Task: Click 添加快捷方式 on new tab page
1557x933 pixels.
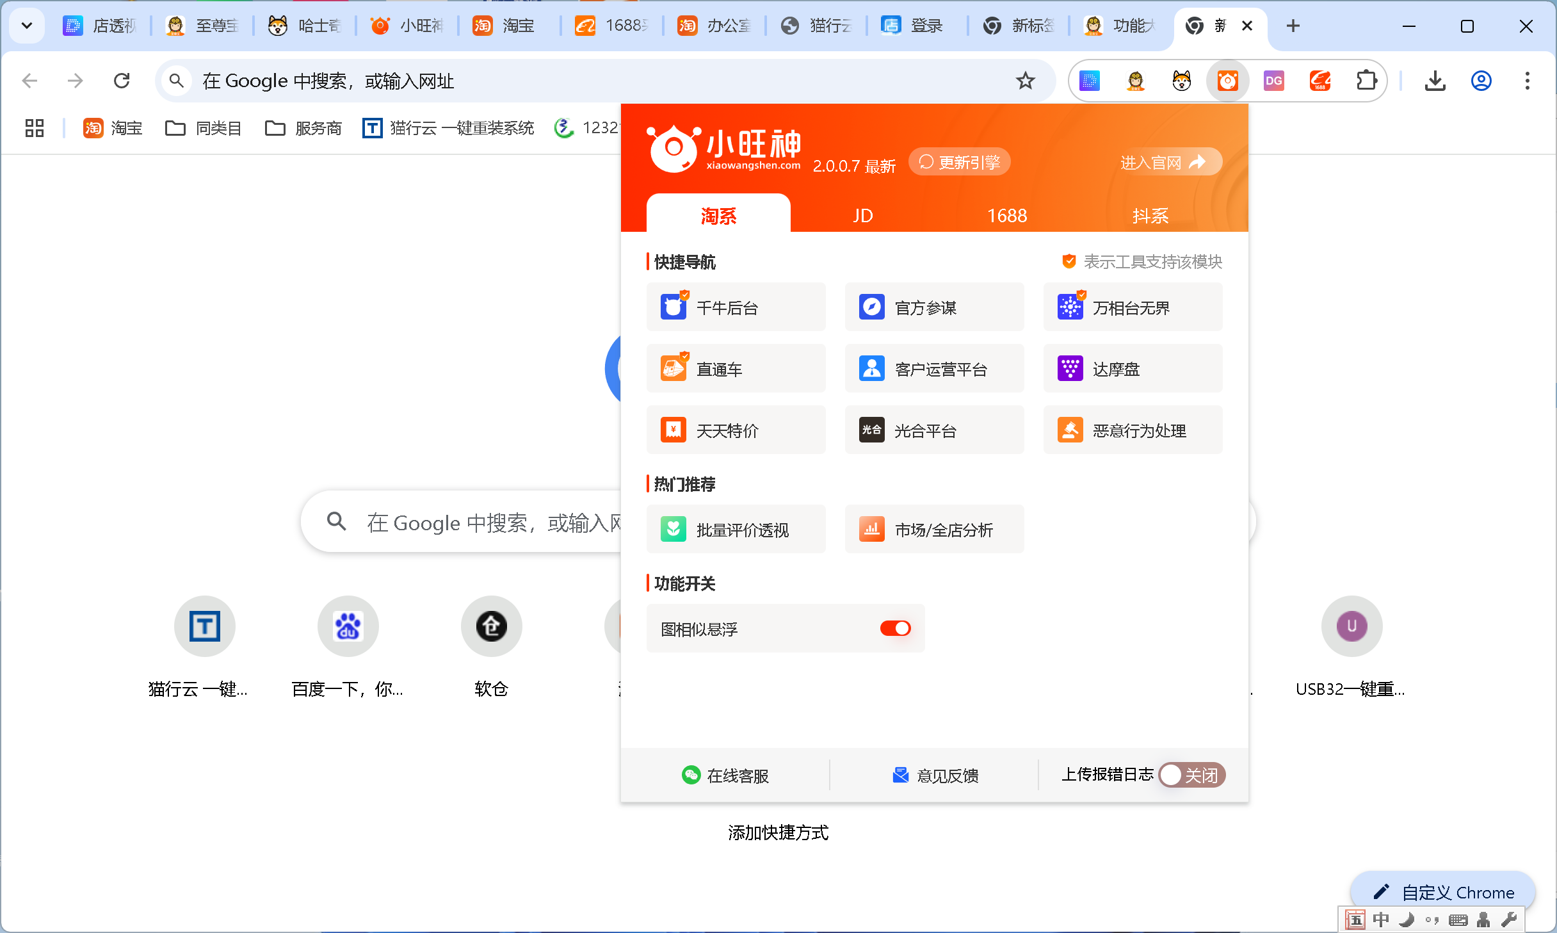Action: (x=778, y=832)
